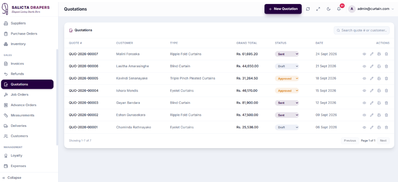Create a New Quotation

[x=283, y=9]
